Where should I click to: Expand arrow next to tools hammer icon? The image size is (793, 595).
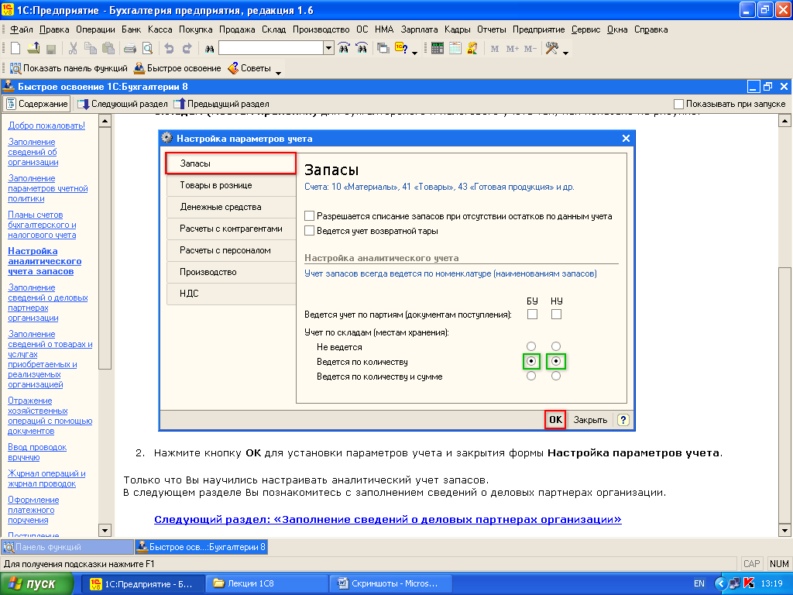(x=565, y=52)
